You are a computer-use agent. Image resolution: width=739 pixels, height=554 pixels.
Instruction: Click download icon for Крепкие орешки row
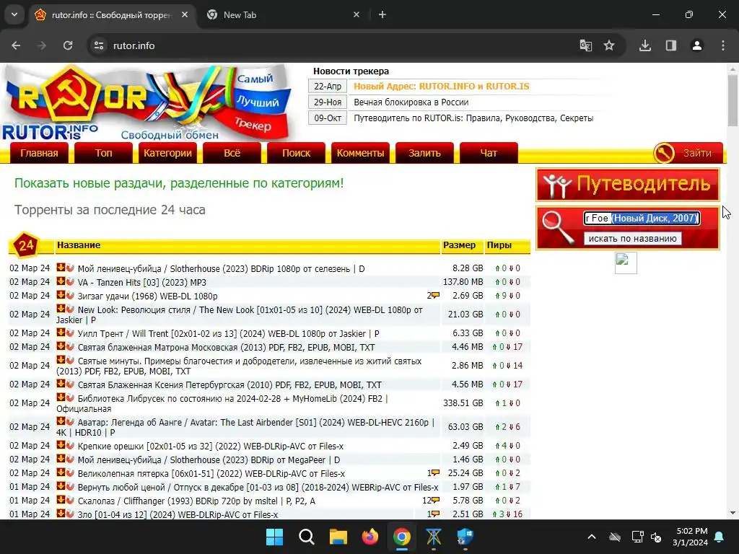[61, 444]
